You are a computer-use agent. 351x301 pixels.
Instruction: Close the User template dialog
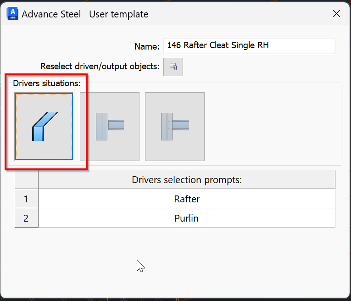336,14
